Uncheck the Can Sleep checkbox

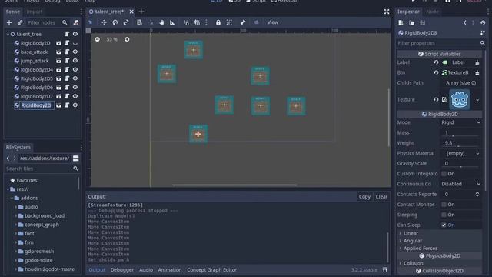[x=444, y=225]
